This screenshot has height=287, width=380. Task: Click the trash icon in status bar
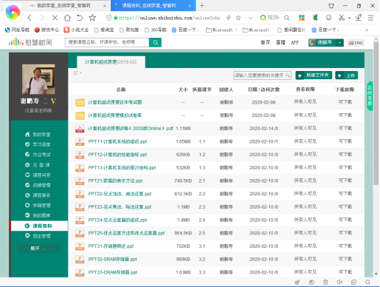point(325,282)
